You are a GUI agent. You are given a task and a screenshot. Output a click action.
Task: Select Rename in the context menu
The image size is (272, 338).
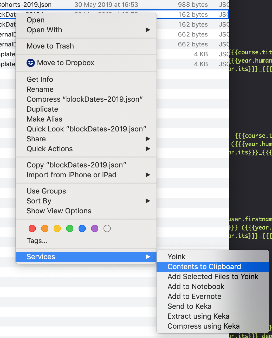pyautogui.click(x=86, y=89)
